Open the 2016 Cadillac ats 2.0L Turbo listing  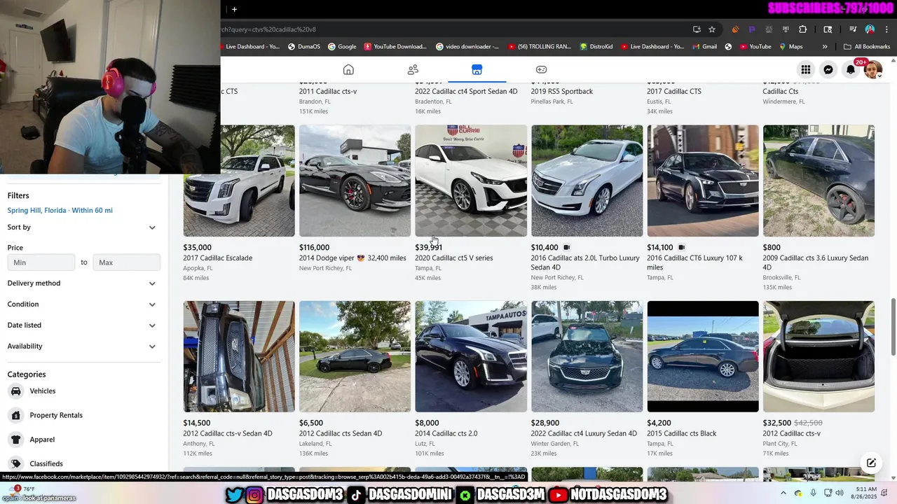(587, 181)
